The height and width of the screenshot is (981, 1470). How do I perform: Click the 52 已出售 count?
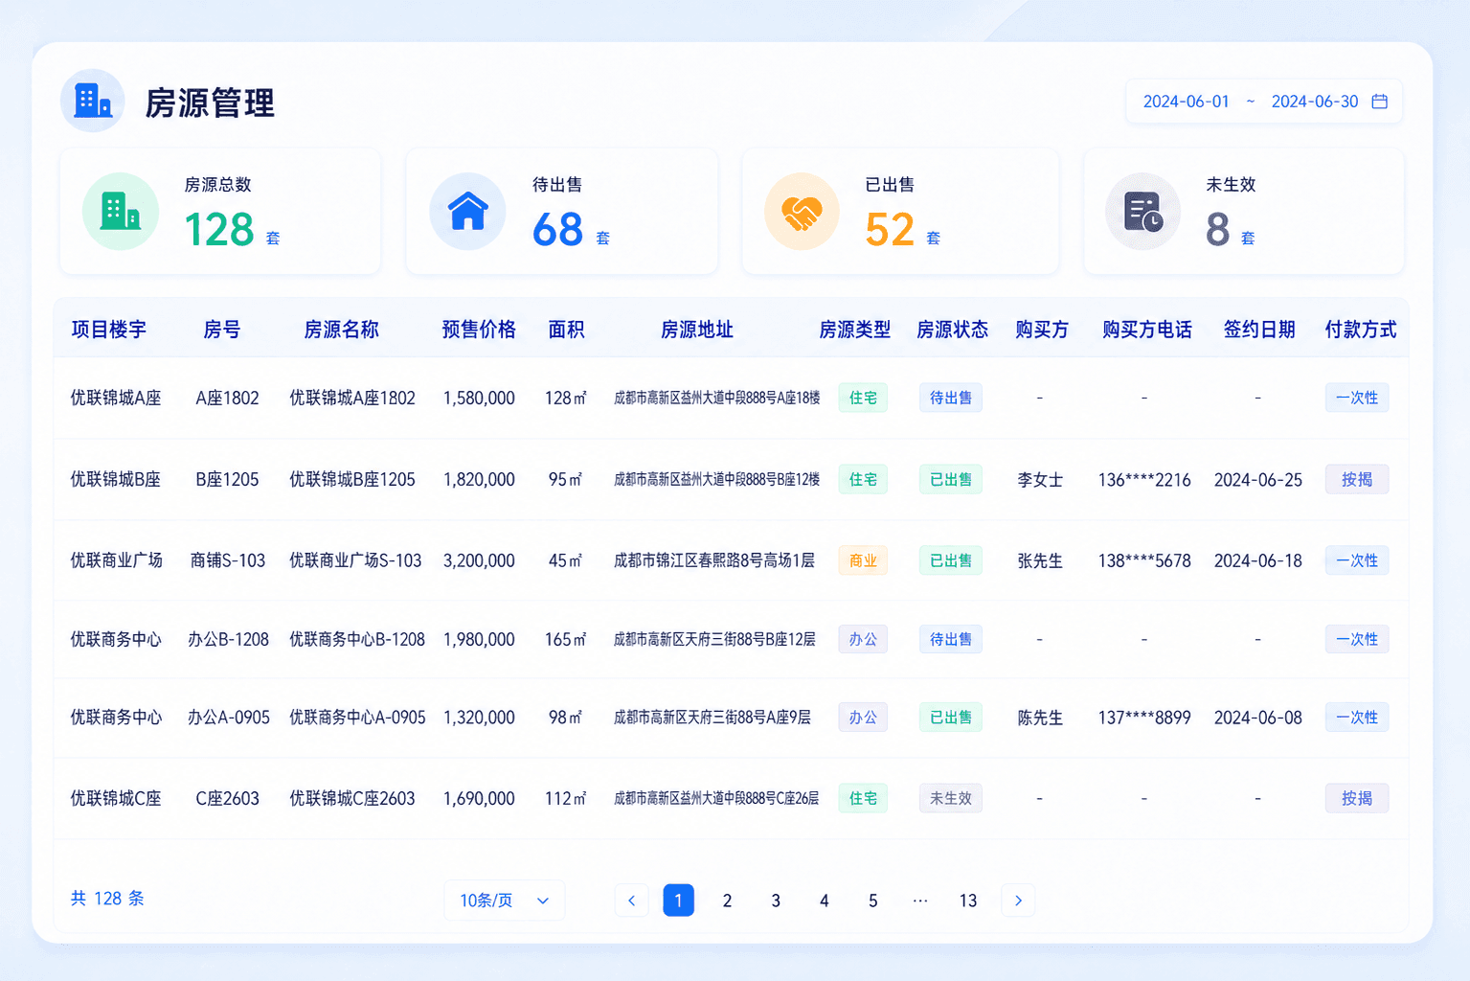click(x=890, y=229)
